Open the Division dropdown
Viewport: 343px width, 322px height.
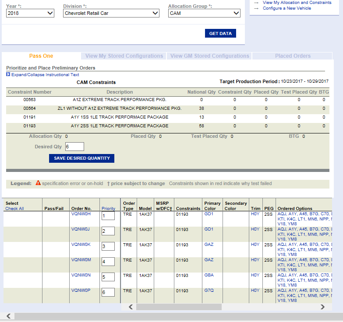[x=111, y=14]
